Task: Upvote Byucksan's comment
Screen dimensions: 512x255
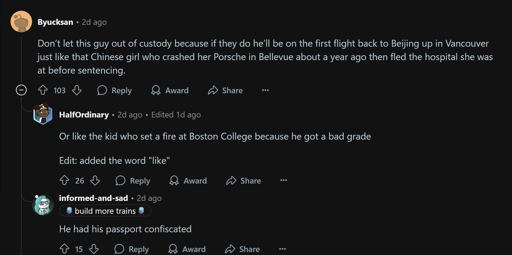Action: click(43, 90)
